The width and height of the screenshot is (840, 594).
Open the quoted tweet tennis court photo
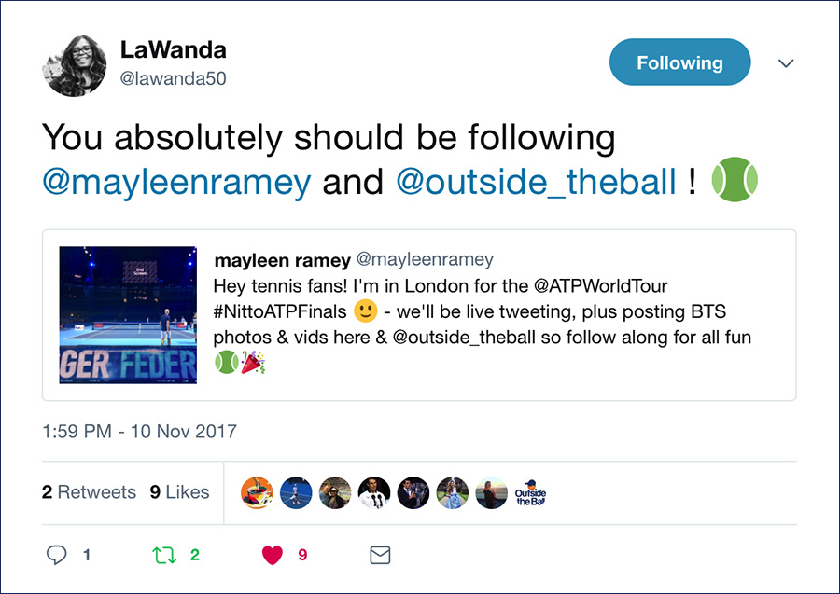coord(128,314)
